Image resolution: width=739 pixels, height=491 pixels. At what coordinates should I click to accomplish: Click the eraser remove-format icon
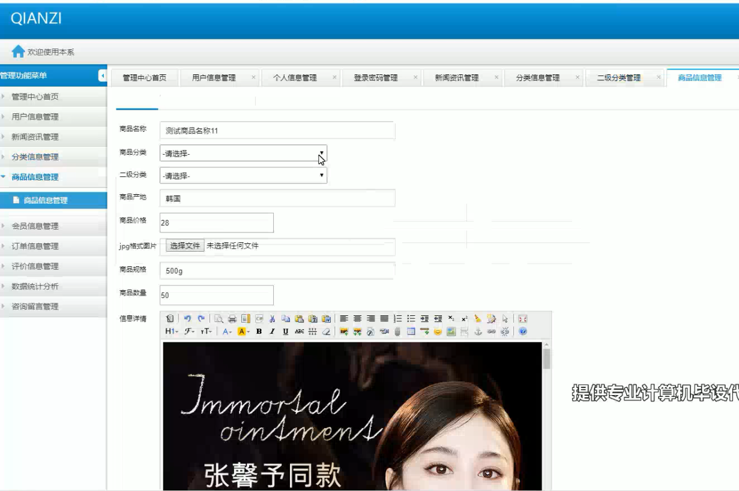click(x=326, y=332)
